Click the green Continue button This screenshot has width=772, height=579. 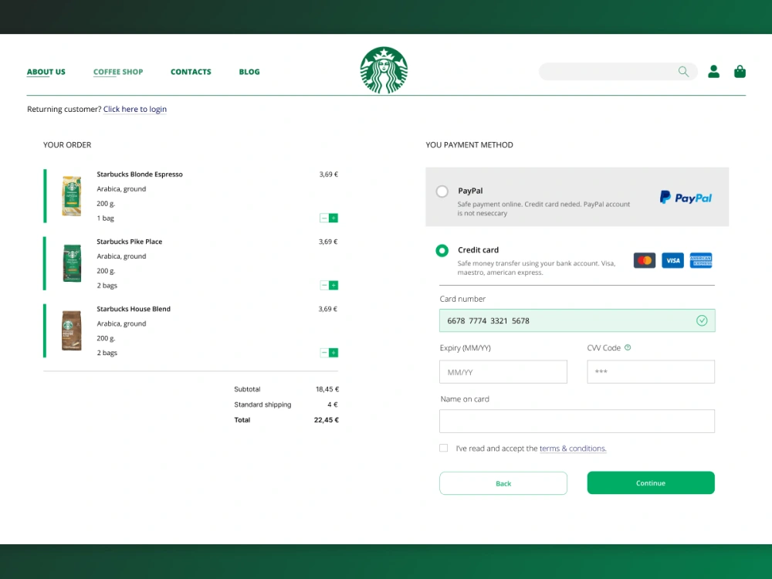pos(651,483)
